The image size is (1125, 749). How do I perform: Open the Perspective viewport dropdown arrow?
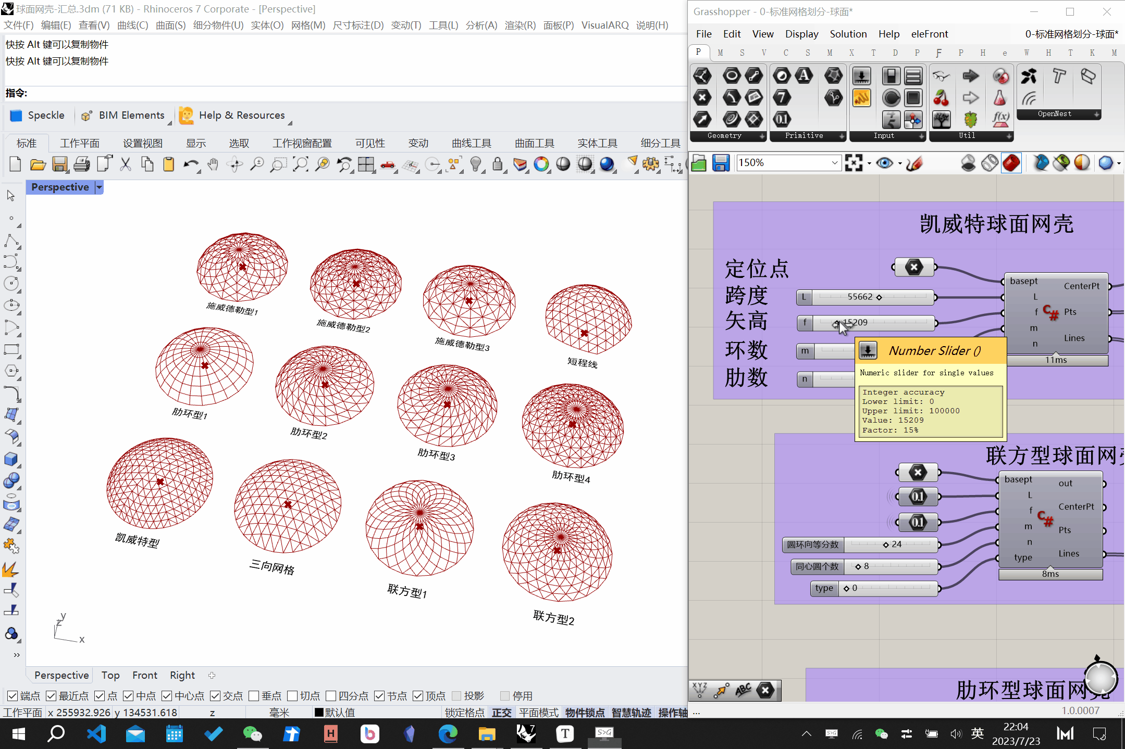99,187
